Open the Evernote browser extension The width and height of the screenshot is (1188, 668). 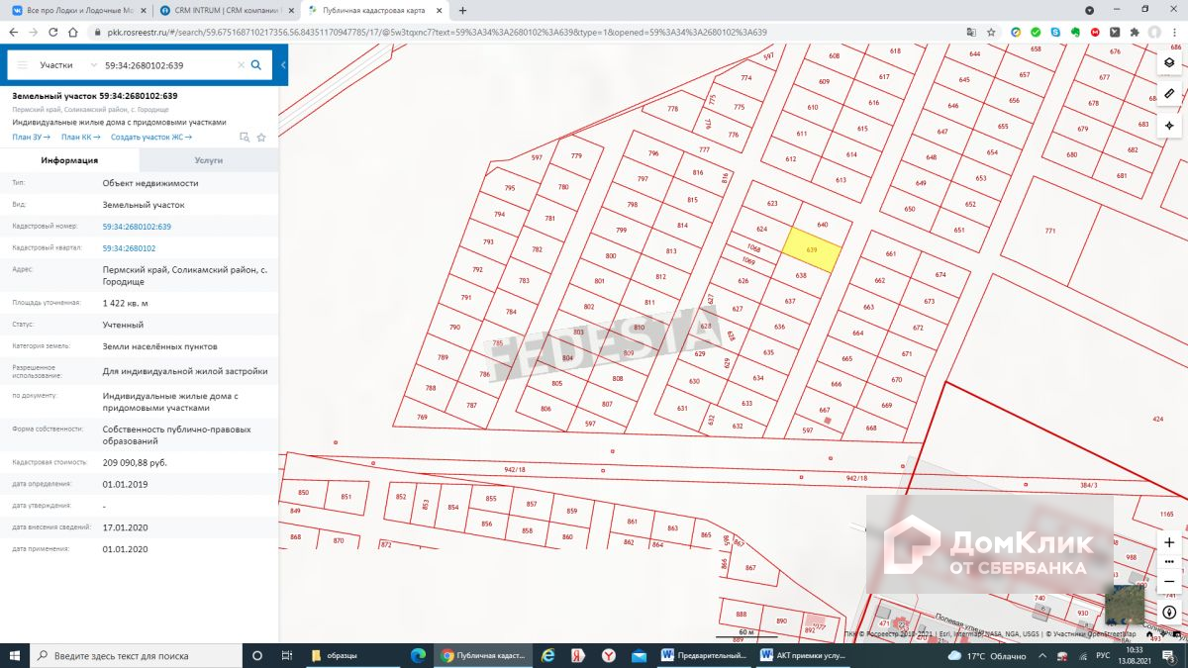click(x=1075, y=32)
